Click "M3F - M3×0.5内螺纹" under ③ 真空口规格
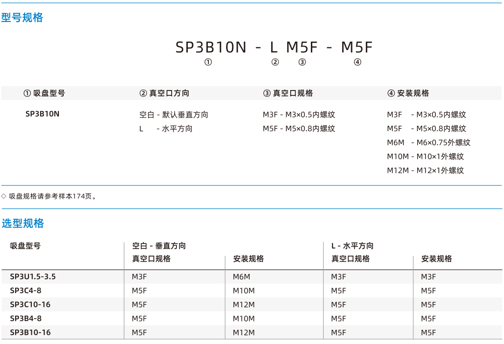 coord(299,115)
